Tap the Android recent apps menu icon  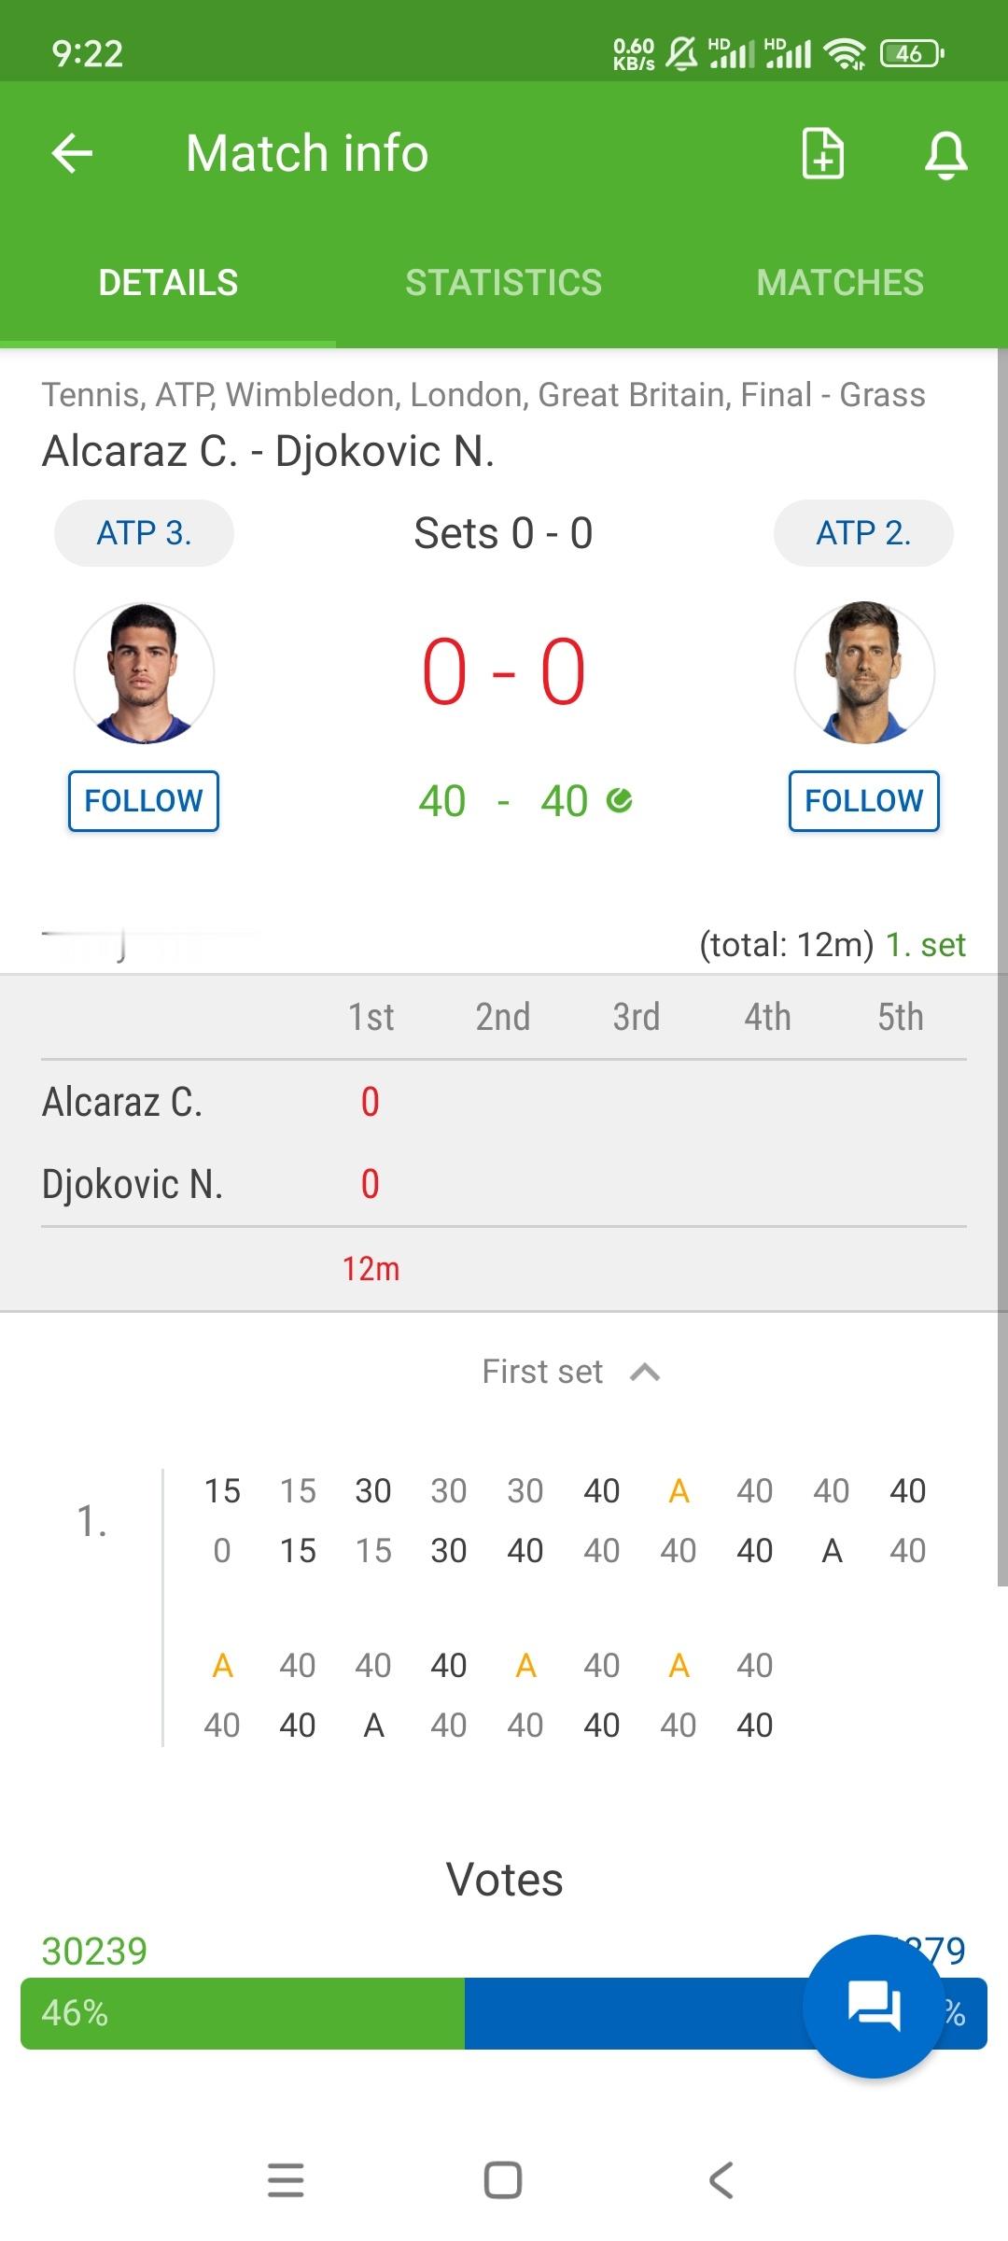(286, 2180)
